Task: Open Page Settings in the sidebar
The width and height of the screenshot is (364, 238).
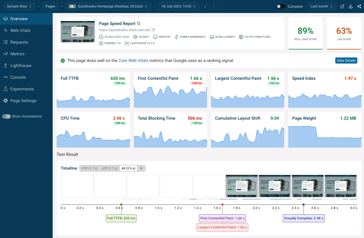Action: 26,101
